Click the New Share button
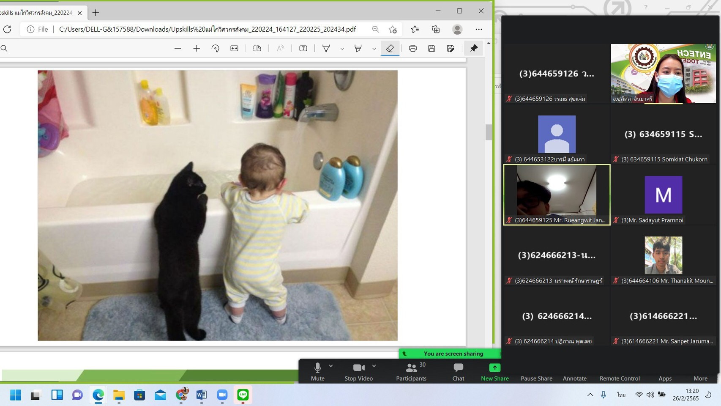721x406 pixels. [x=494, y=371]
